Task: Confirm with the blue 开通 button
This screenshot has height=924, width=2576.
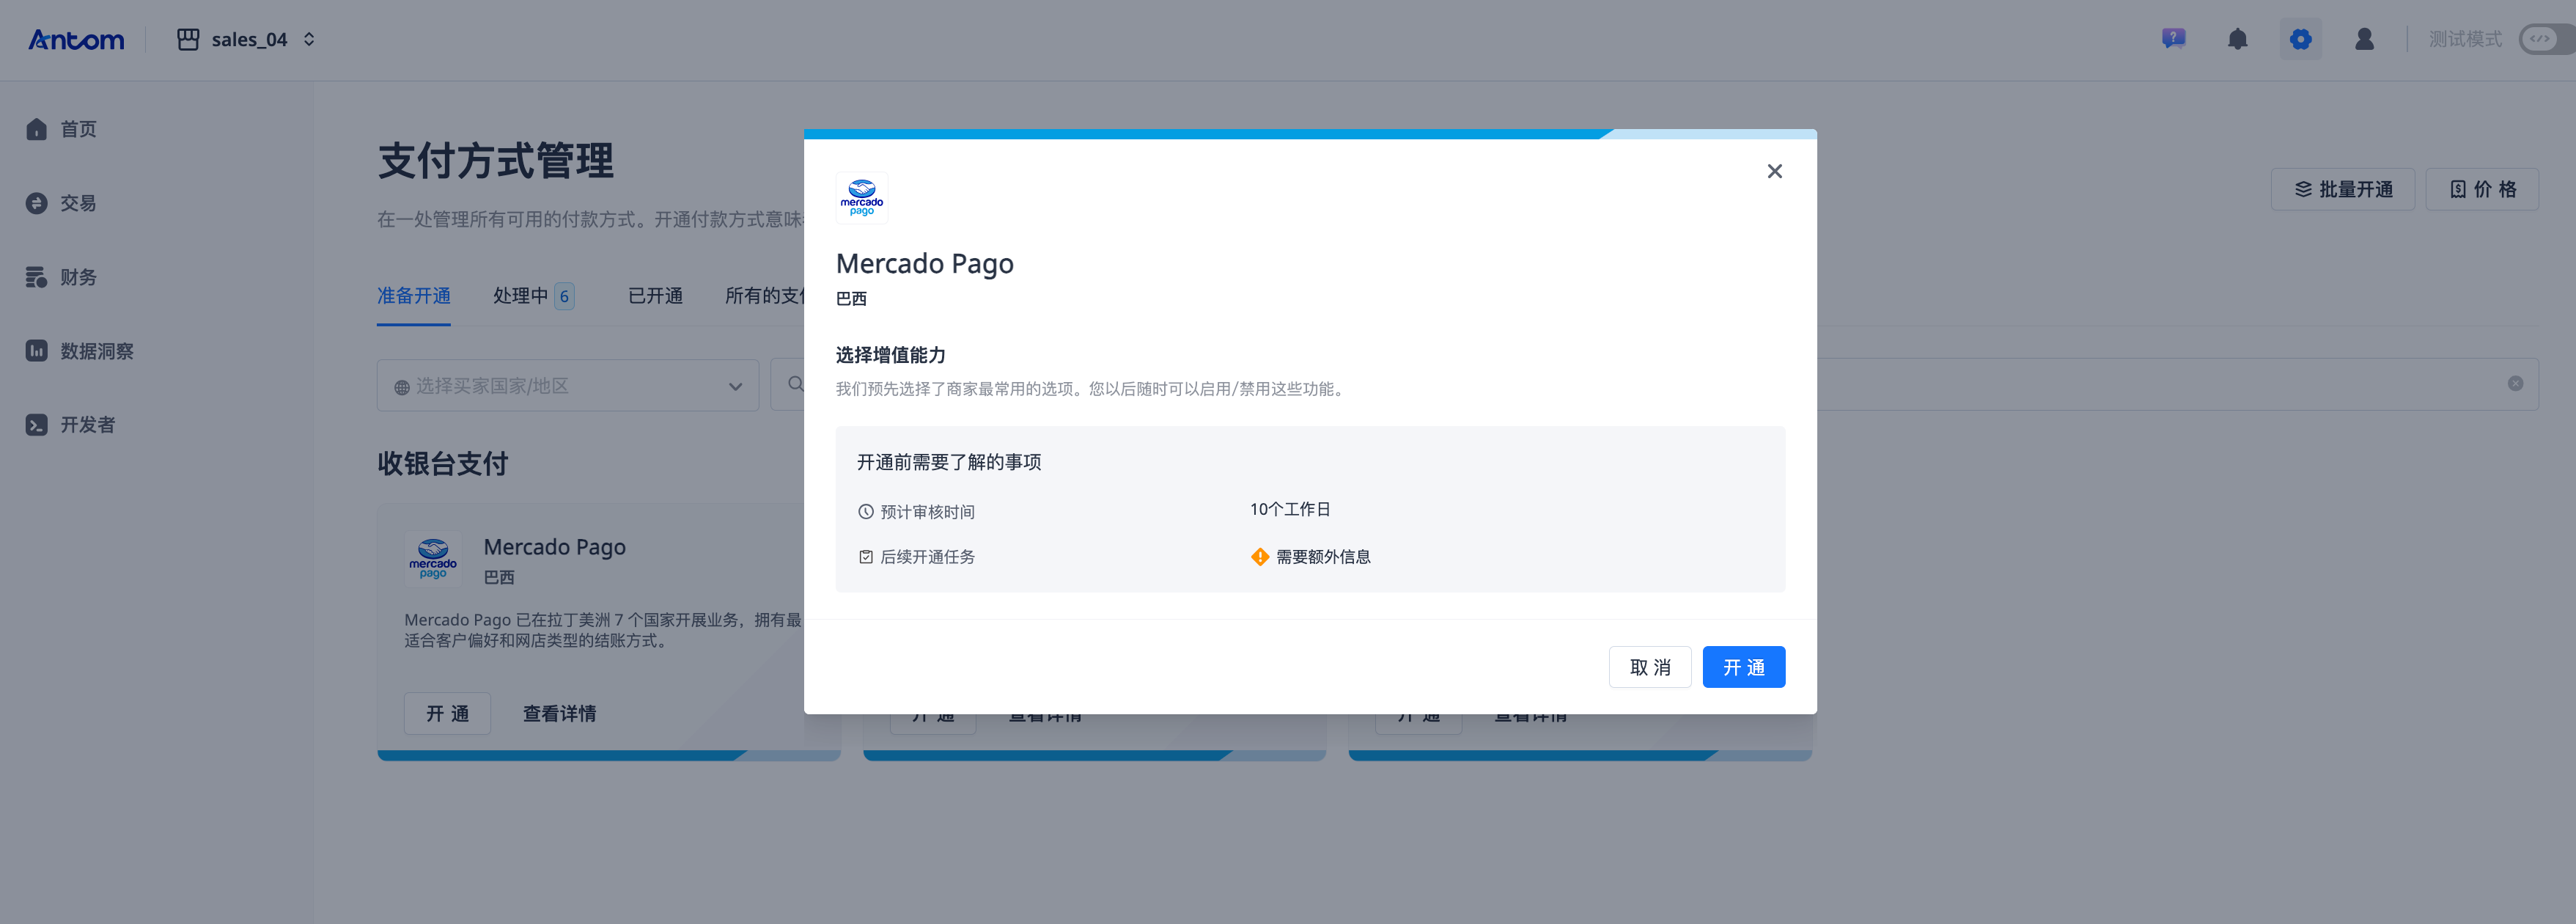Action: pos(1744,667)
